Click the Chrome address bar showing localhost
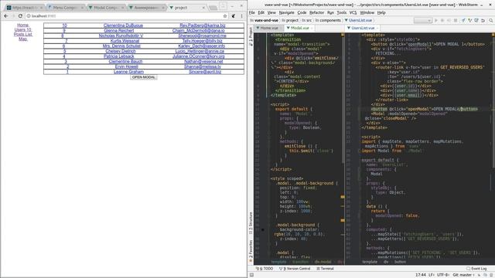This screenshot has height=278, width=495. (x=126, y=15)
